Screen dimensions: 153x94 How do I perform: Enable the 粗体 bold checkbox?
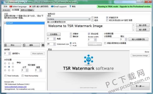point(93,20)
